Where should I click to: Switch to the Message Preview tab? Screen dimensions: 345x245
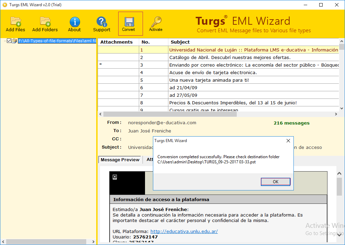tap(120, 160)
